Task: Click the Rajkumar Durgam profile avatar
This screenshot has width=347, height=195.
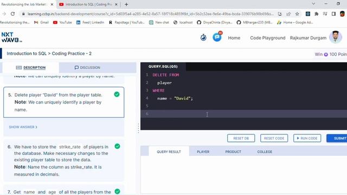Action: point(336,37)
